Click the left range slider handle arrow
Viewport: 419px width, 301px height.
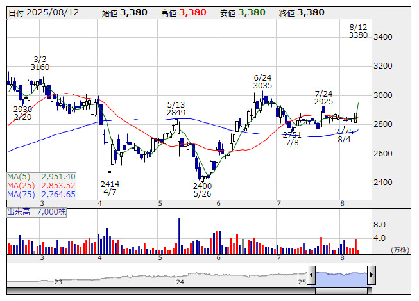click(311, 275)
